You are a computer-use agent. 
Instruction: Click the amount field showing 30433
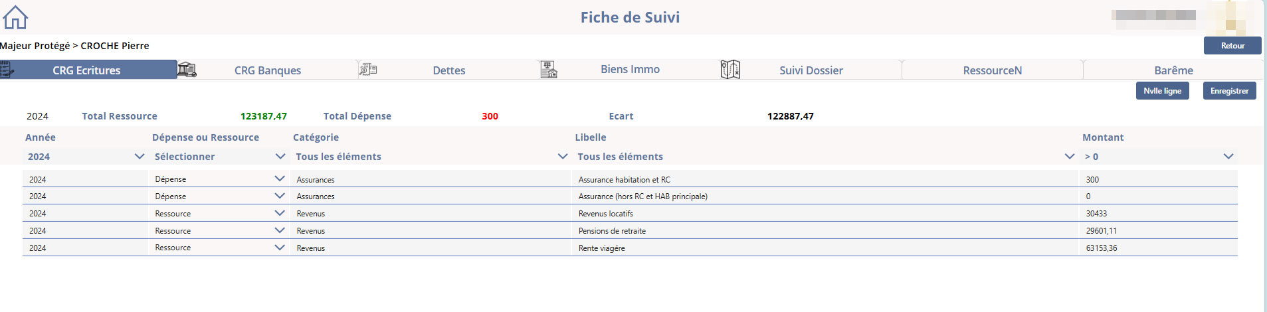pos(1158,214)
